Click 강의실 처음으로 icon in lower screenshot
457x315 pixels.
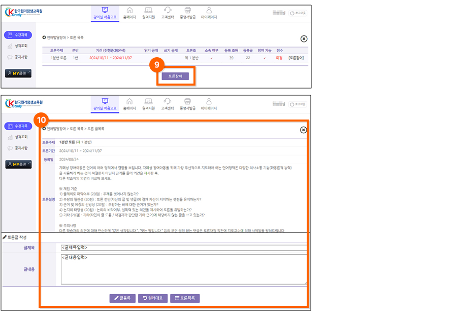click(105, 103)
